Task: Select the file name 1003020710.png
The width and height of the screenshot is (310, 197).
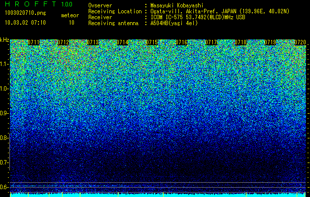Action: 26,13
